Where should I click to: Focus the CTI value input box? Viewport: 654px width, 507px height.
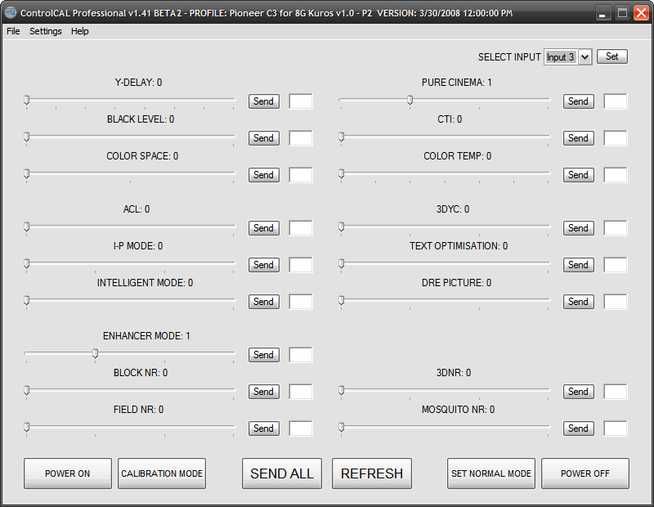[616, 138]
